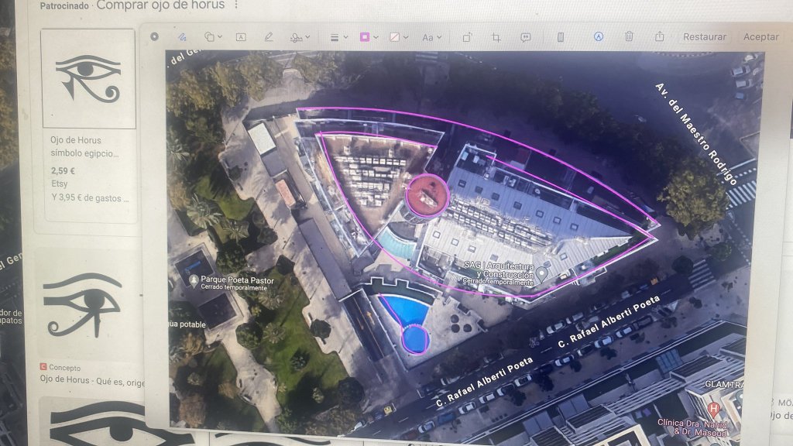Image resolution: width=793 pixels, height=446 pixels.
Task: Open the fill color picker
Action: [x=398, y=36]
